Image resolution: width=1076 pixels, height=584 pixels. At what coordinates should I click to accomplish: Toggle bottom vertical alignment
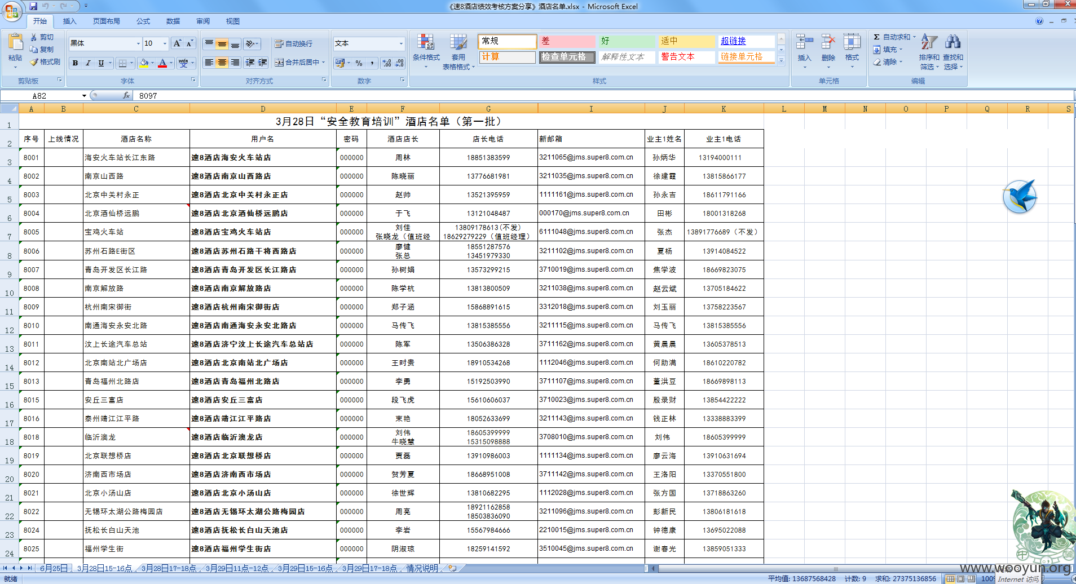(x=235, y=43)
